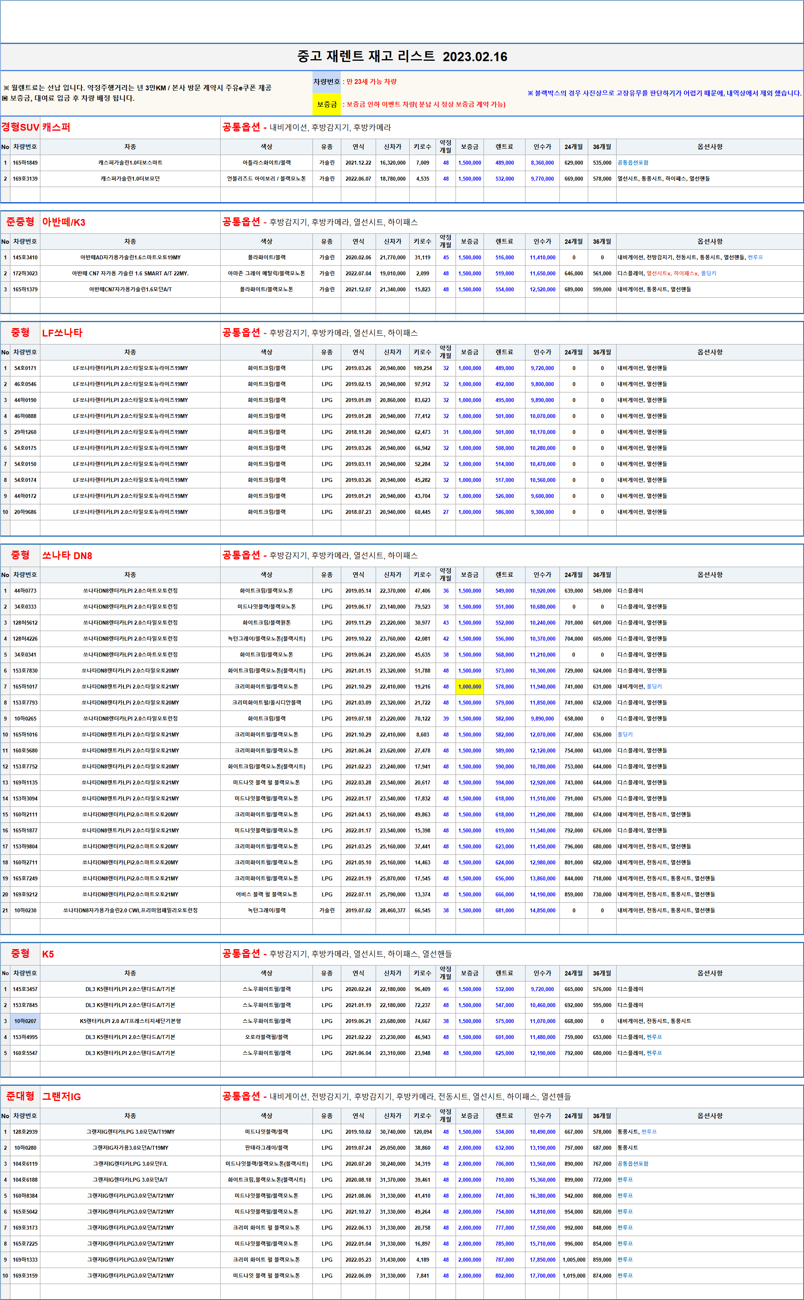Click '옵션사항' header in the 캐스퍼 table
This screenshot has width=804, height=1300.
(x=710, y=147)
